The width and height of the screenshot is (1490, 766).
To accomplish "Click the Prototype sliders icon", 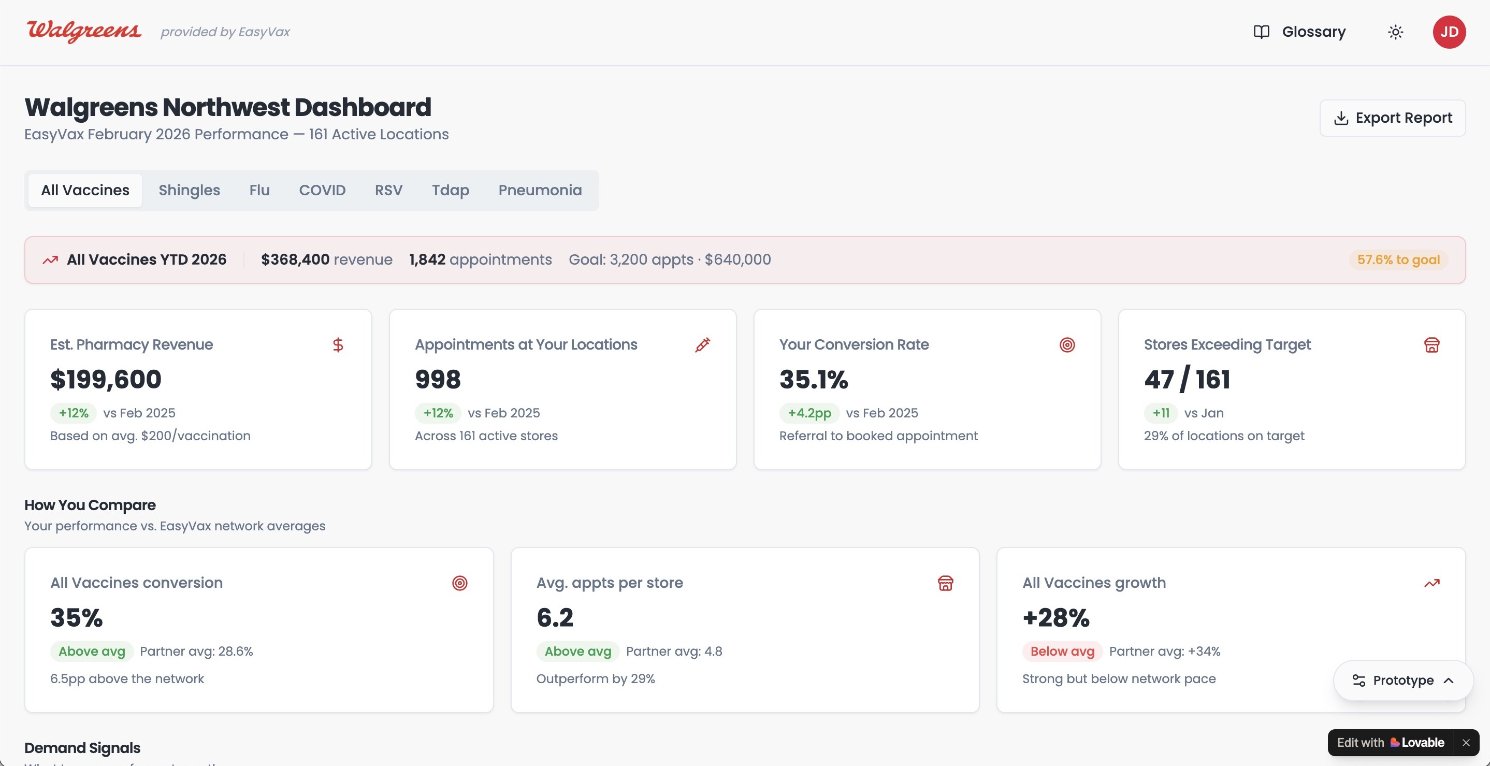I will point(1358,681).
